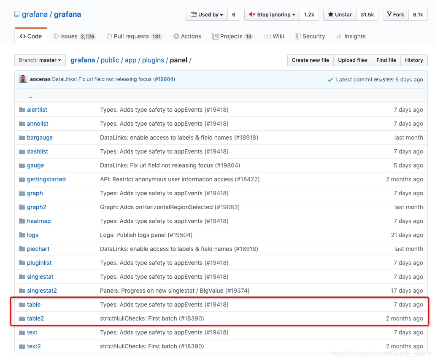Viewport: 435px width, 361px height.
Task: Open text2 commit message strictNullChecks First batch
Action: [x=152, y=346]
